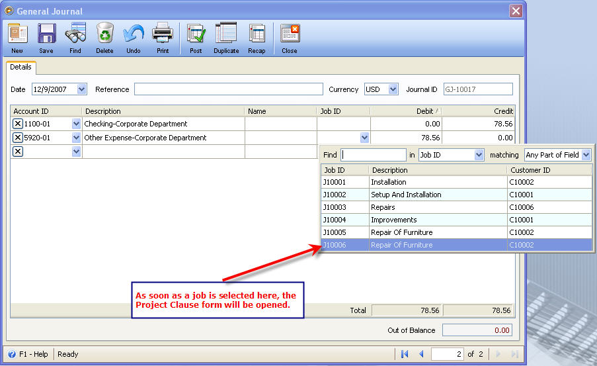Screen dimensions: 597x366
Task: Go to the first record
Action: coord(405,354)
